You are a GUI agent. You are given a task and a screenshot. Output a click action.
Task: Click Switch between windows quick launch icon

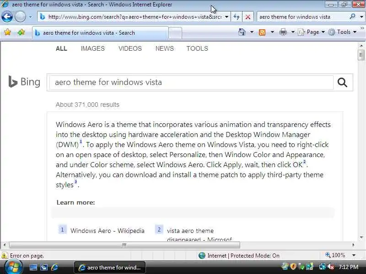43,267
